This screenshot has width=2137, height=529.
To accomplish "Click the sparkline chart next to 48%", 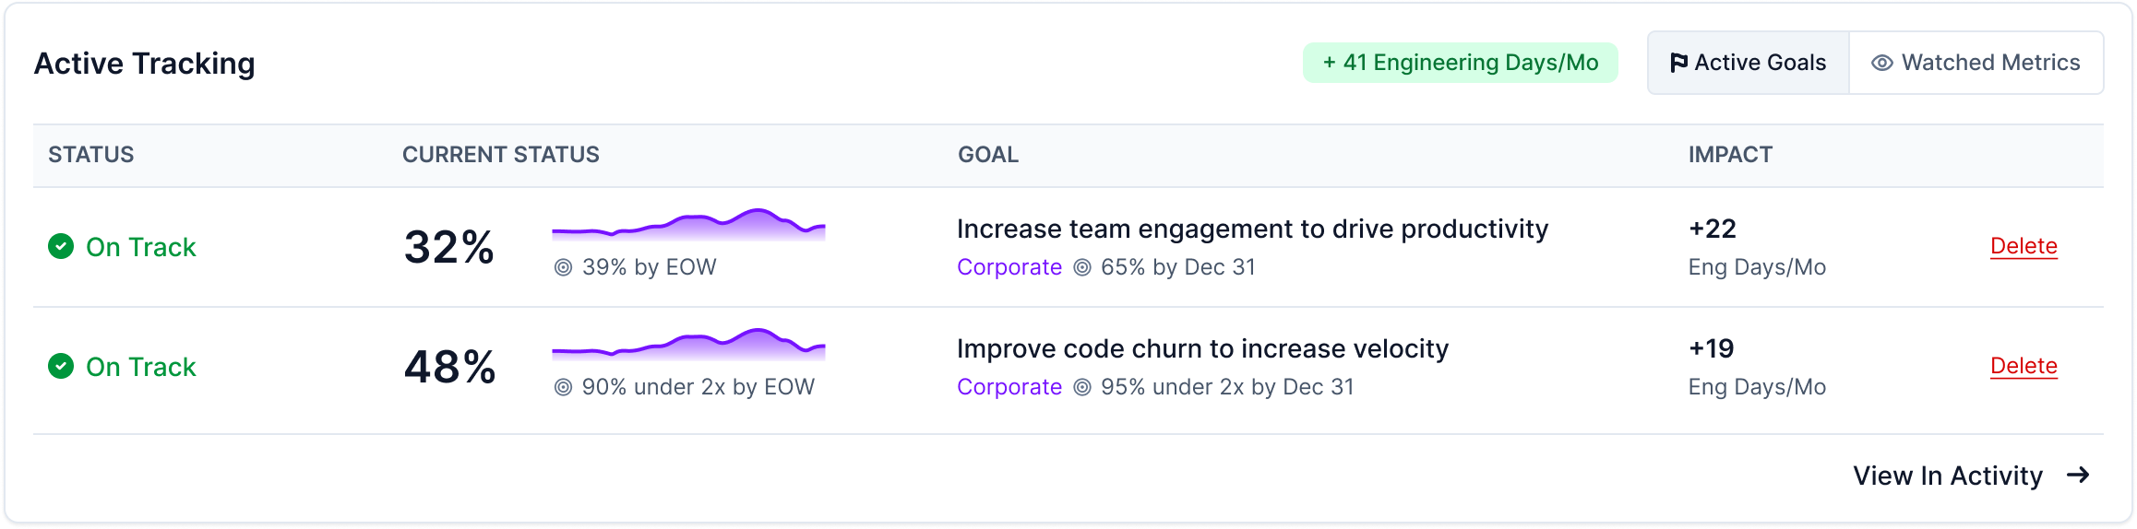I will click(x=688, y=344).
